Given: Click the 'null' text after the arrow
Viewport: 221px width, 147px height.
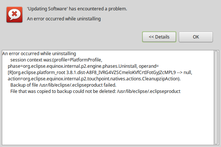Looking at the screenshot, I should click(x=187, y=73).
